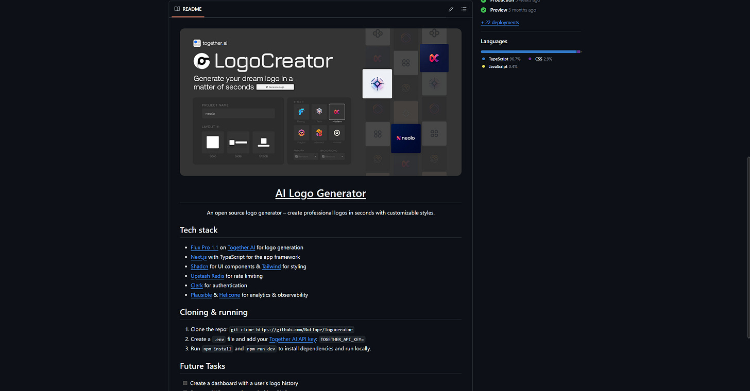Open the Next.js link
The width and height of the screenshot is (750, 391).
click(198, 257)
